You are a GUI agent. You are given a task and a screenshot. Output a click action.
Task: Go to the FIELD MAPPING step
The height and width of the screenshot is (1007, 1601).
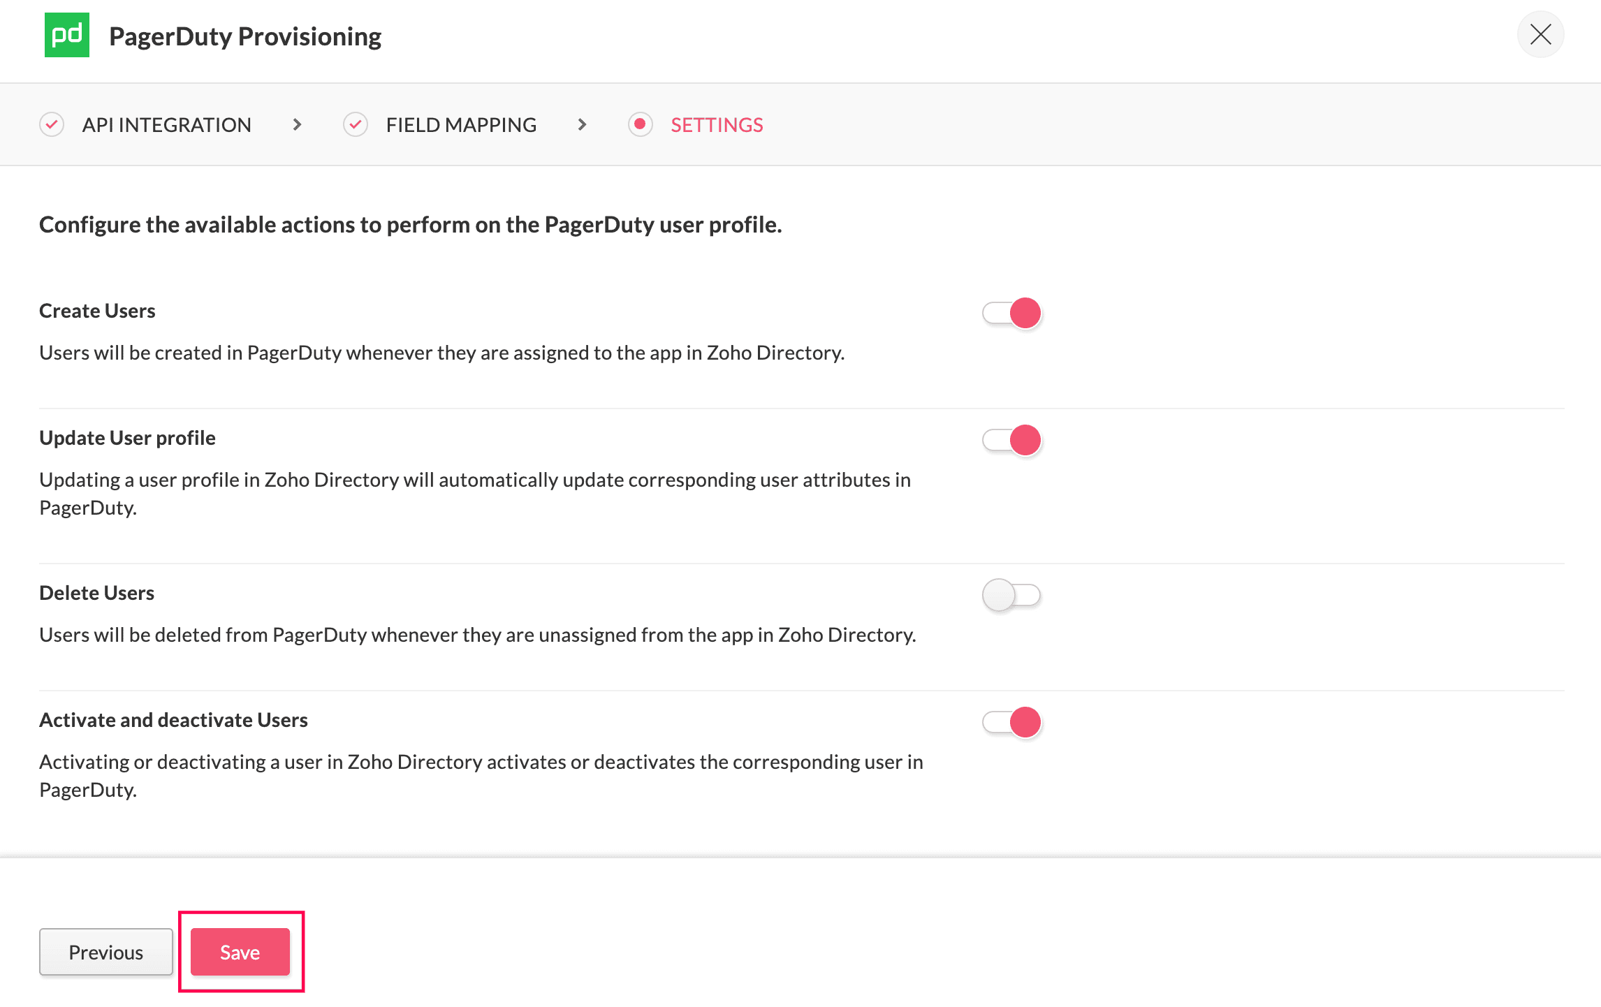(x=461, y=125)
